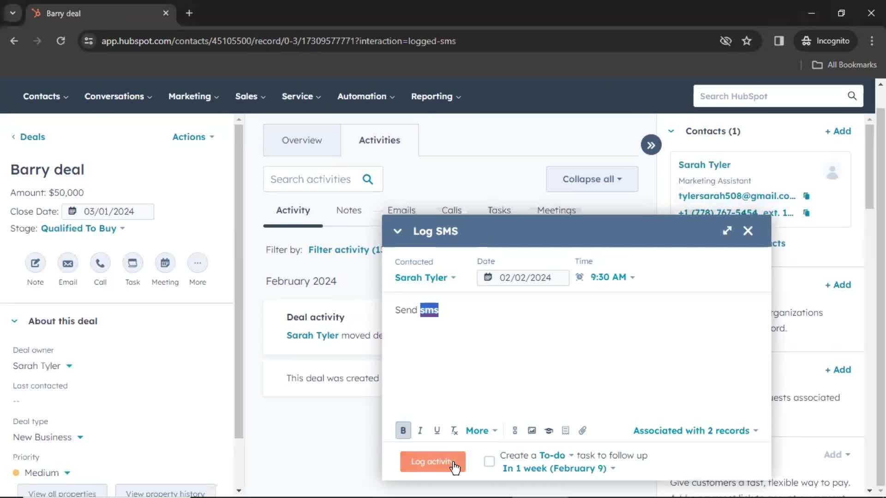Click the Log activity button

(433, 462)
